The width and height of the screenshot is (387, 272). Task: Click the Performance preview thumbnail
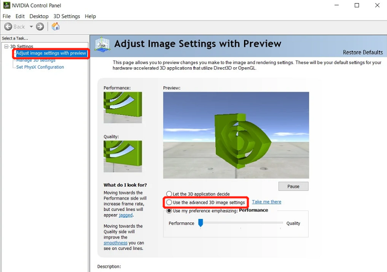point(123,107)
